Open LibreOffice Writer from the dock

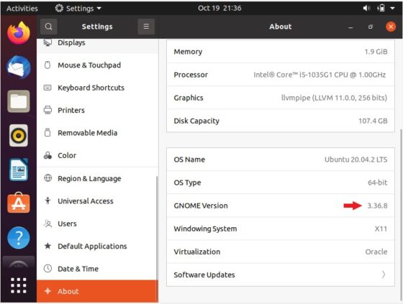(19, 170)
